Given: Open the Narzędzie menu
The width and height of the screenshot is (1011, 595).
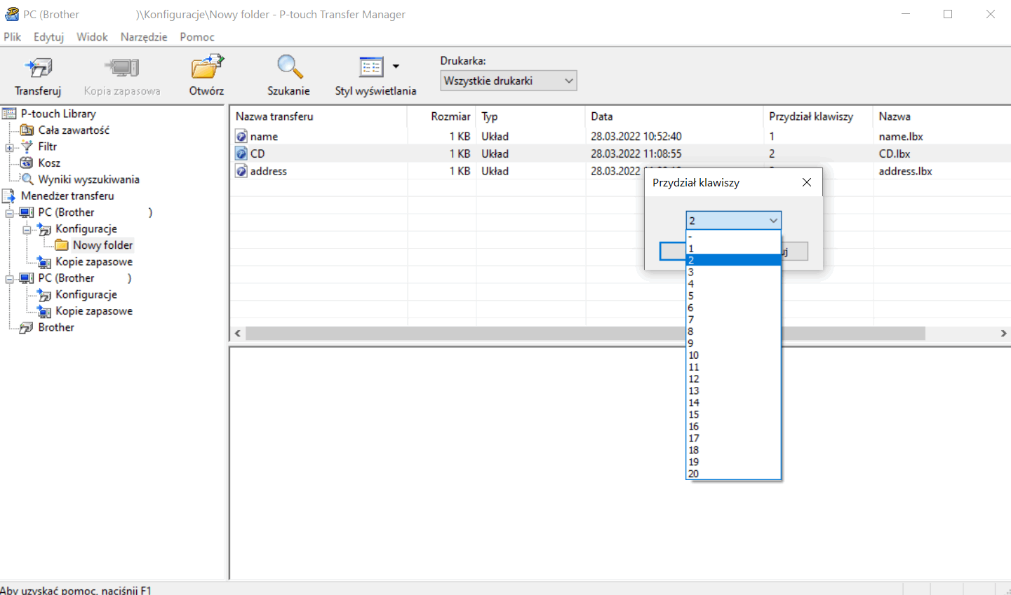Looking at the screenshot, I should (x=143, y=37).
